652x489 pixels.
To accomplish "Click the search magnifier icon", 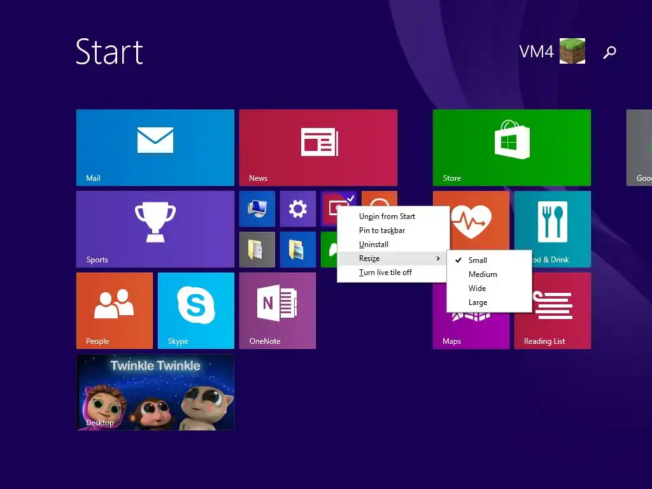I will click(x=609, y=52).
